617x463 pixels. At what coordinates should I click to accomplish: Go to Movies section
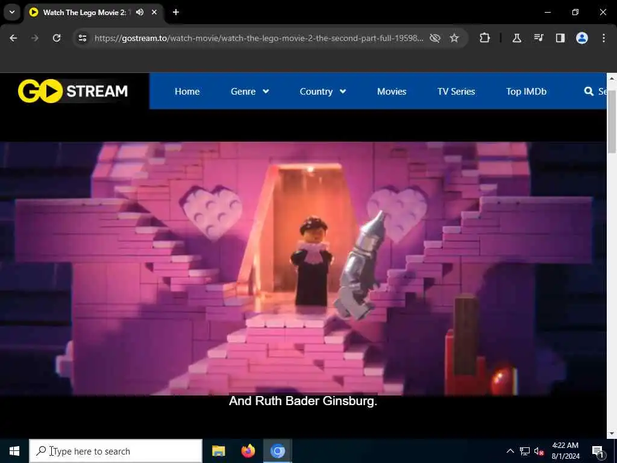click(x=392, y=92)
